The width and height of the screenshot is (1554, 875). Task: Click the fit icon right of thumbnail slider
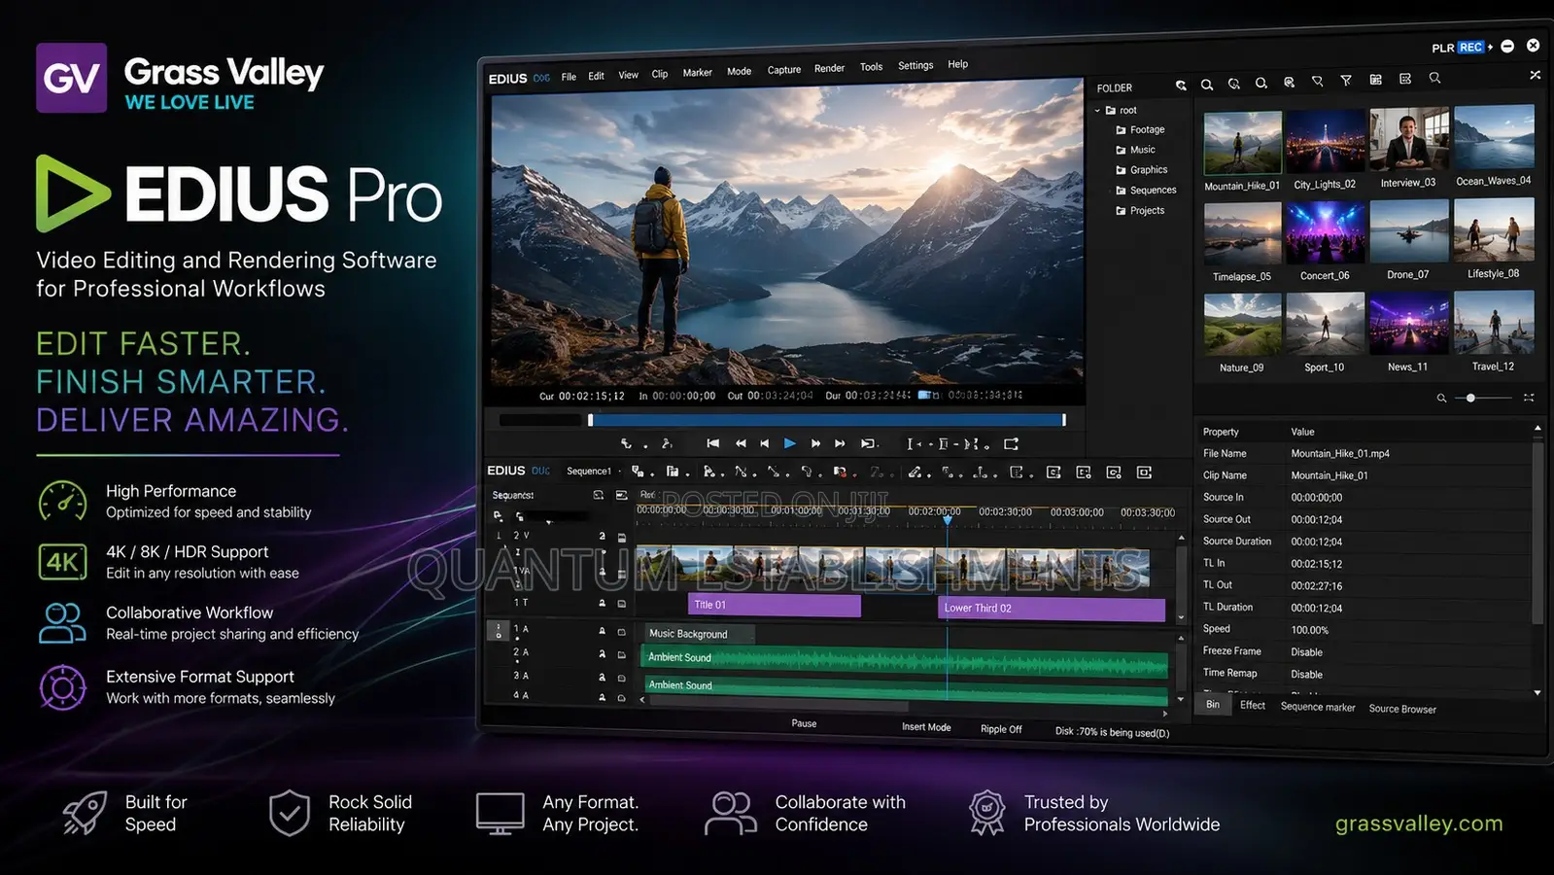click(x=1529, y=398)
